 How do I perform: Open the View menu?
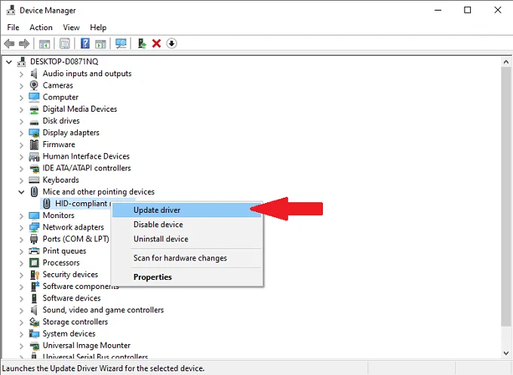tap(71, 27)
